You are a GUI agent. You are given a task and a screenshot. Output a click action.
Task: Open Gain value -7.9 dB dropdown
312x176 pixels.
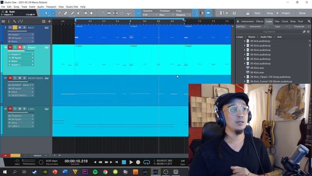[x=30, y=15]
